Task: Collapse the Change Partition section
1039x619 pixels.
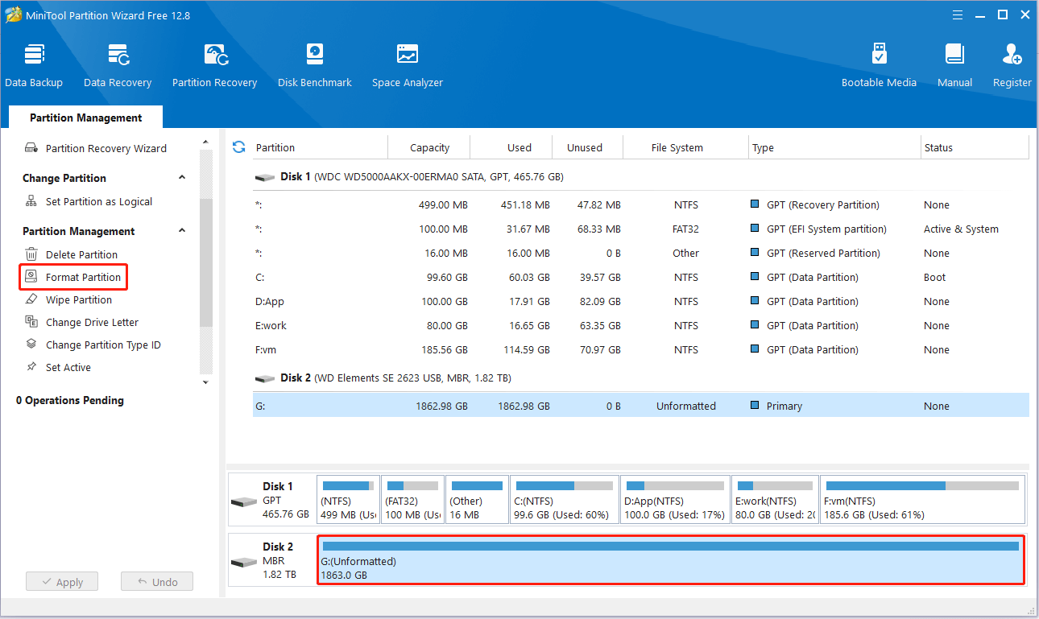Action: (182, 178)
